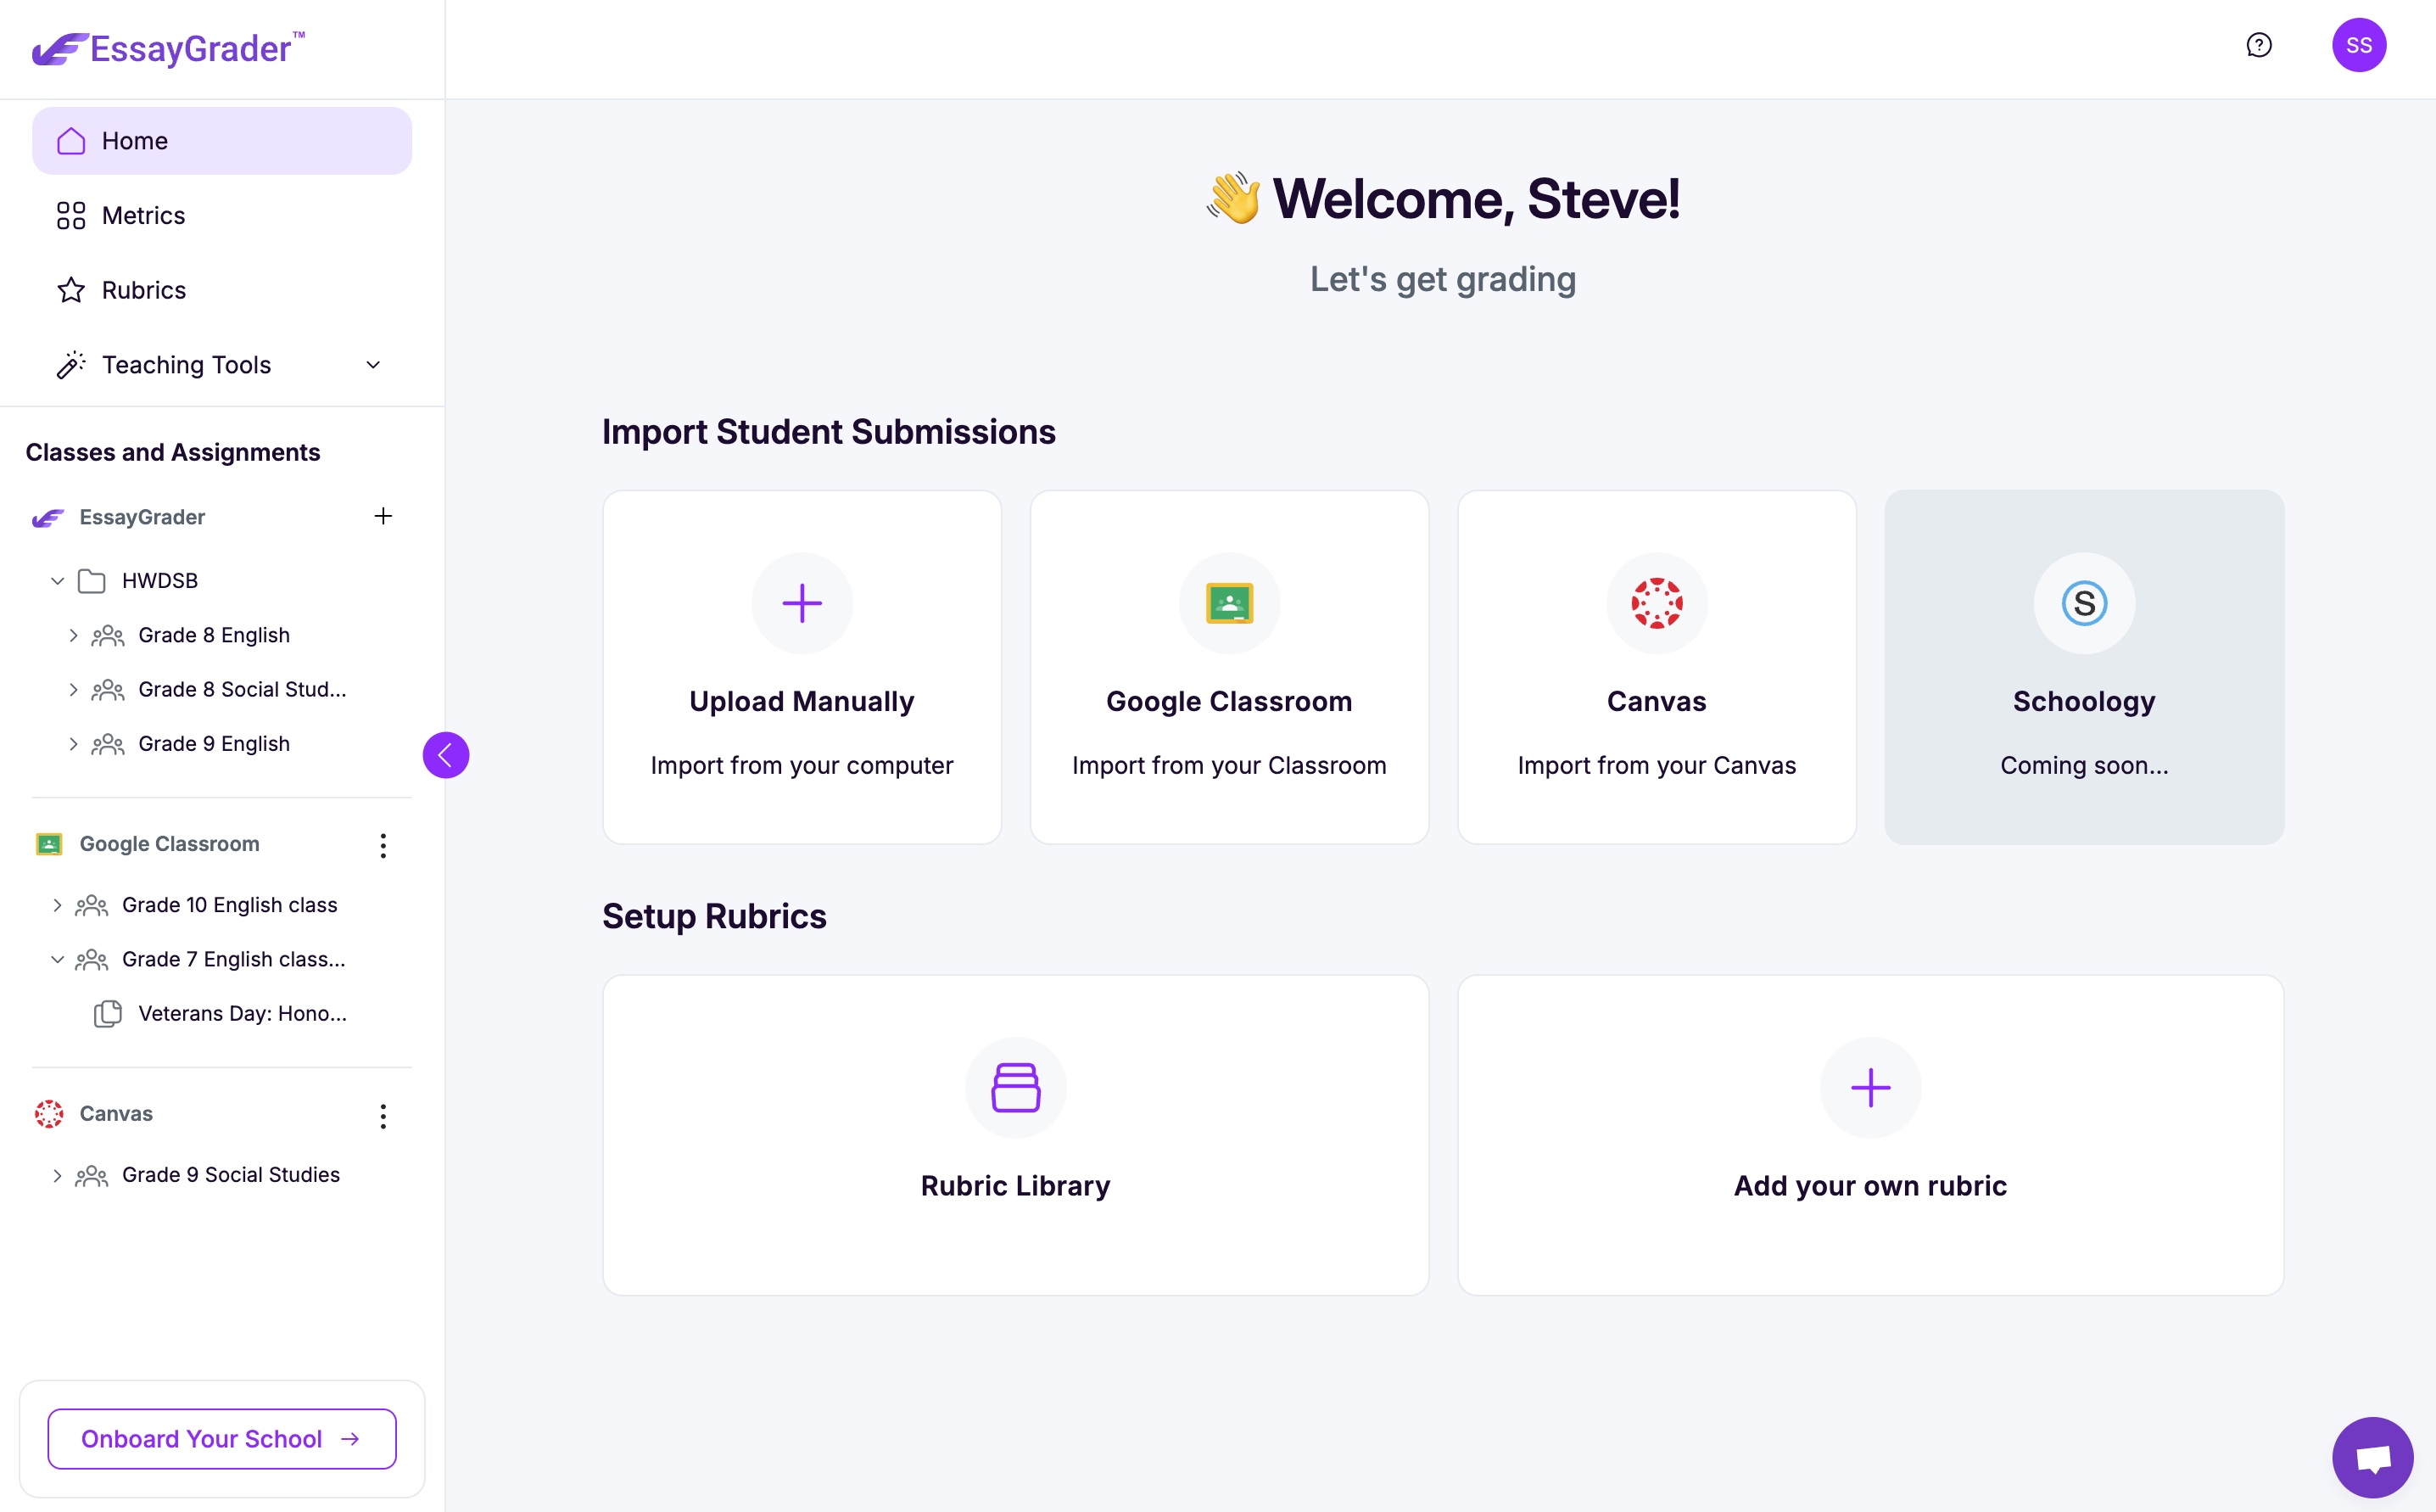This screenshot has height=1512, width=2436.
Task: Collapse the Grade 7 English class
Action: click(58, 959)
